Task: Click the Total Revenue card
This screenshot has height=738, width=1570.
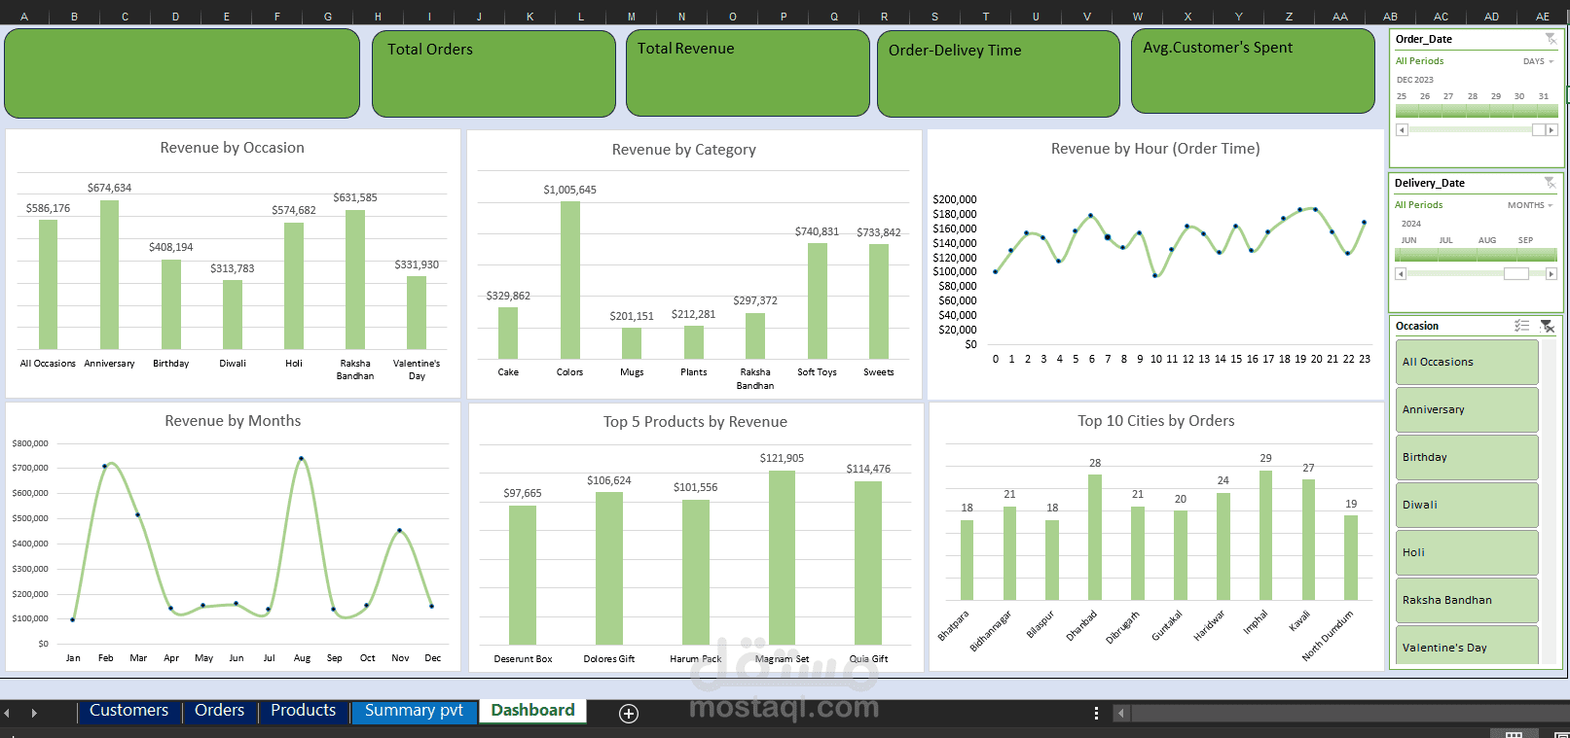Action: pyautogui.click(x=748, y=73)
